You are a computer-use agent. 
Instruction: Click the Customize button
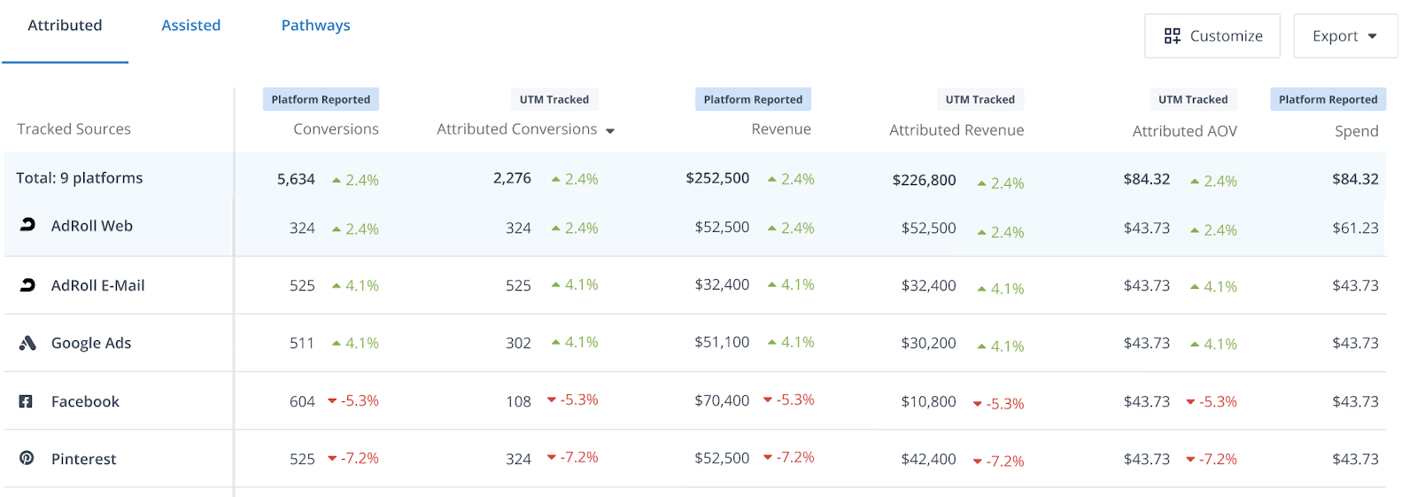point(1212,36)
